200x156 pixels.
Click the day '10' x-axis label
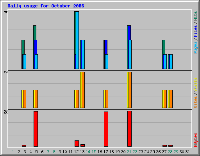pyautogui.click(x=64, y=152)
